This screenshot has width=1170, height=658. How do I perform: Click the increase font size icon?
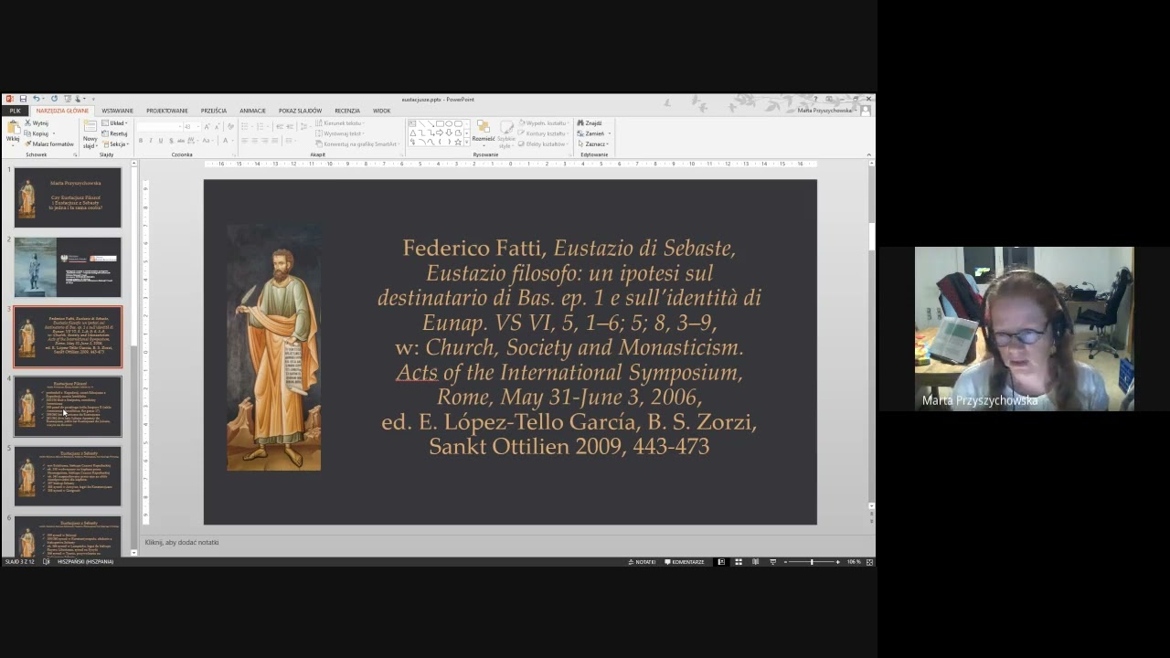point(207,126)
